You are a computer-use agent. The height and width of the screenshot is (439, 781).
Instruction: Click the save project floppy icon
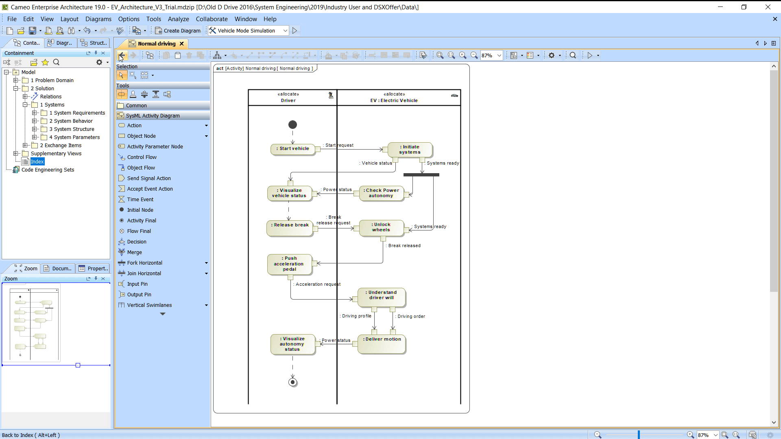[32, 30]
